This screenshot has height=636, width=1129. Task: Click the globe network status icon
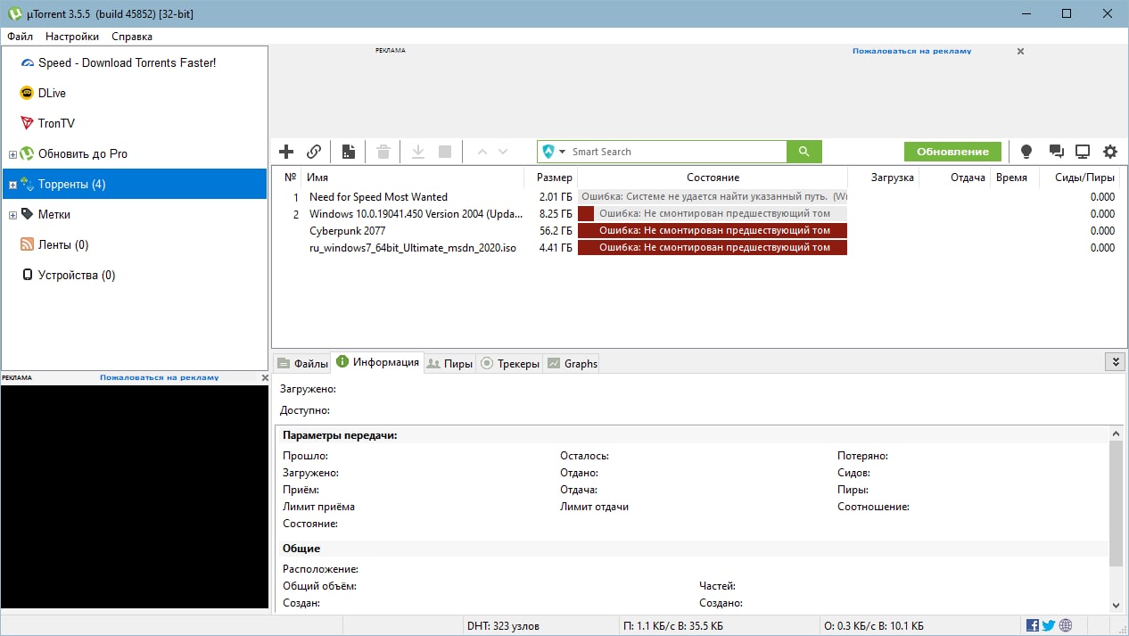[x=1066, y=626]
